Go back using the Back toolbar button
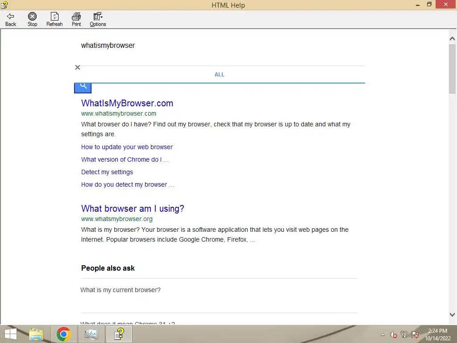 click(x=11, y=20)
